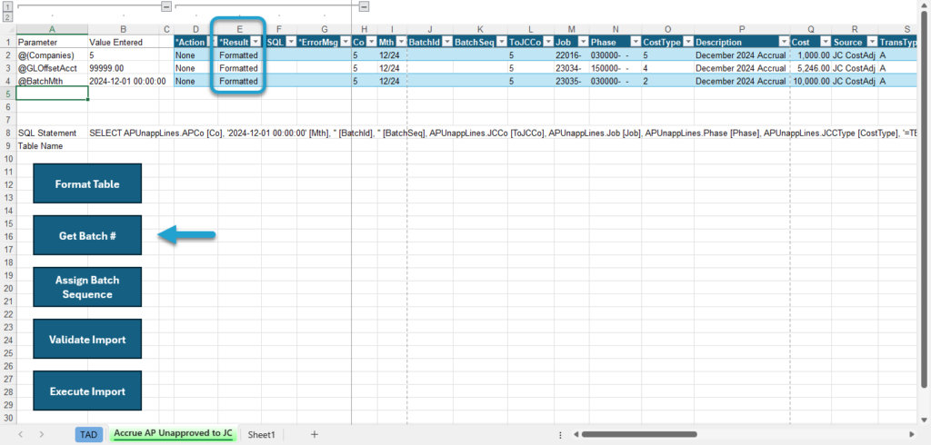Click the Value Entered header cell

click(x=123, y=42)
